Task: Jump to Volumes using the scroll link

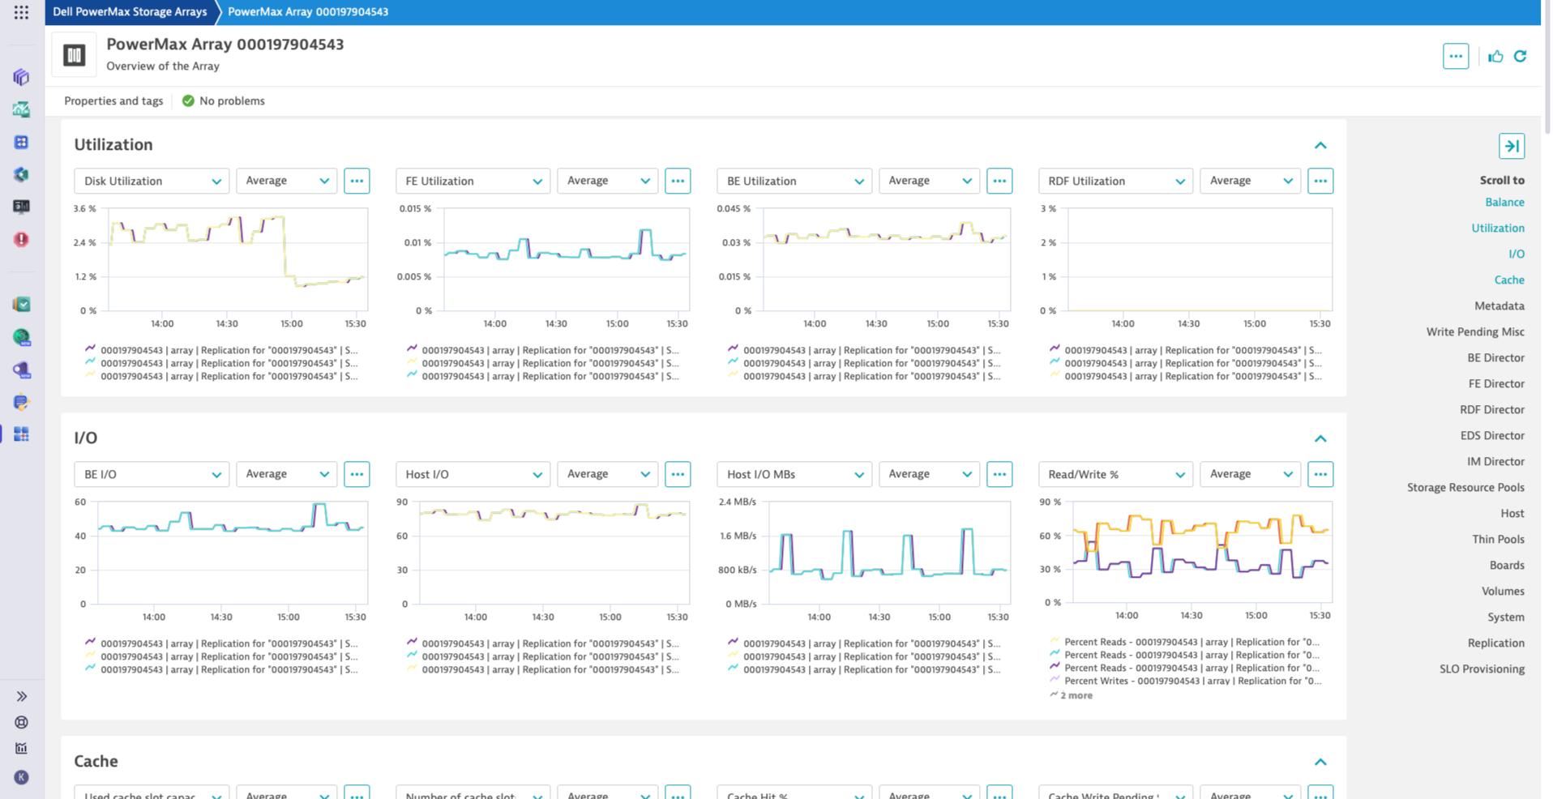Action: [1504, 591]
